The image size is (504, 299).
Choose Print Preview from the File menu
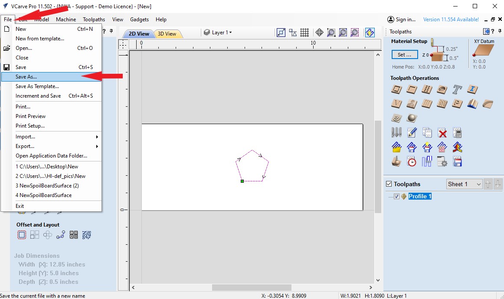[x=52, y=116]
